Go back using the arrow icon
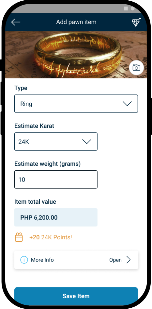The height and width of the screenshot is (309, 152). [16, 22]
